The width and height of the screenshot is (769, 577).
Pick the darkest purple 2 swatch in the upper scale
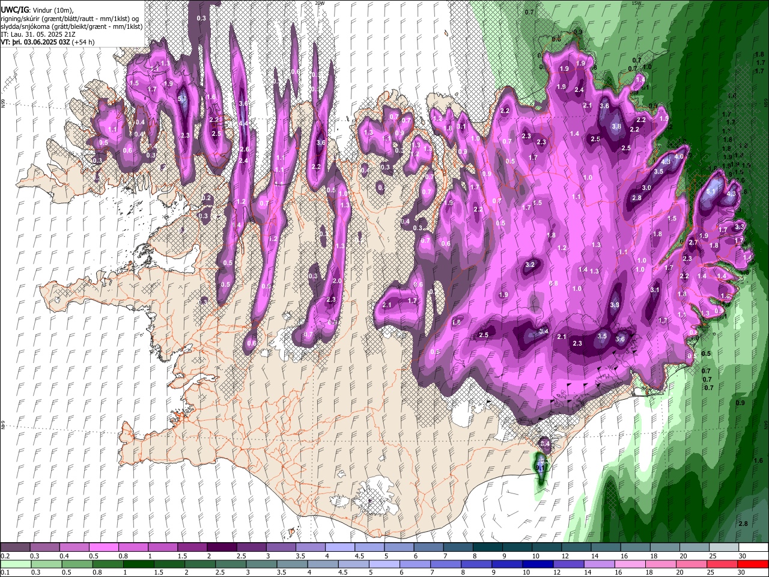click(x=222, y=548)
